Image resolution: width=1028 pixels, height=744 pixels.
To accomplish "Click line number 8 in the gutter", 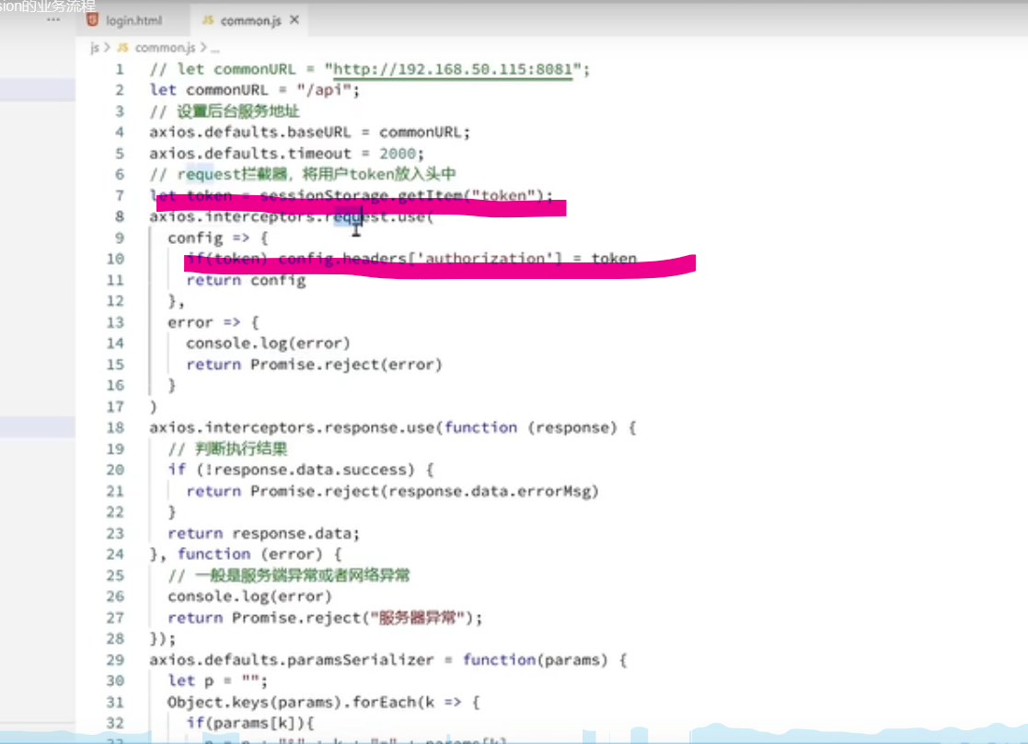I will pos(120,216).
